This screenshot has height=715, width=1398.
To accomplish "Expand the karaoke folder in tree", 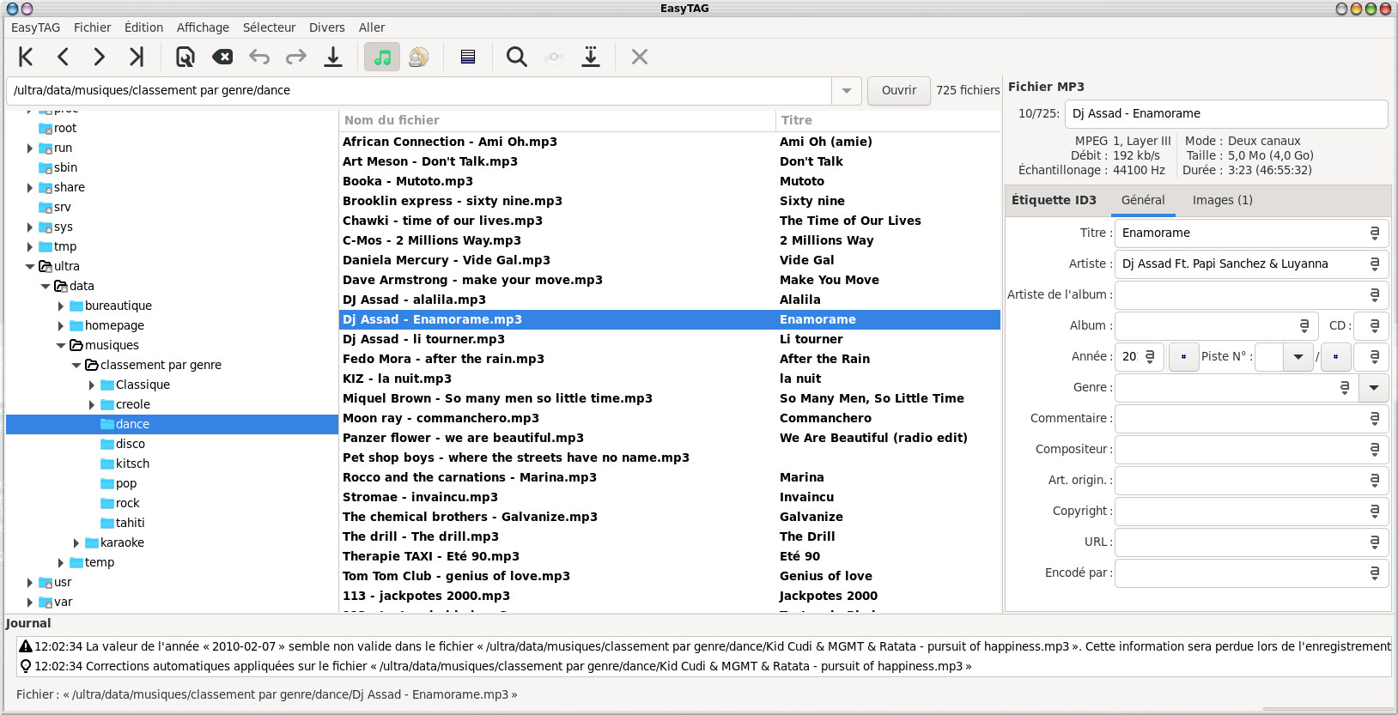I will (76, 542).
